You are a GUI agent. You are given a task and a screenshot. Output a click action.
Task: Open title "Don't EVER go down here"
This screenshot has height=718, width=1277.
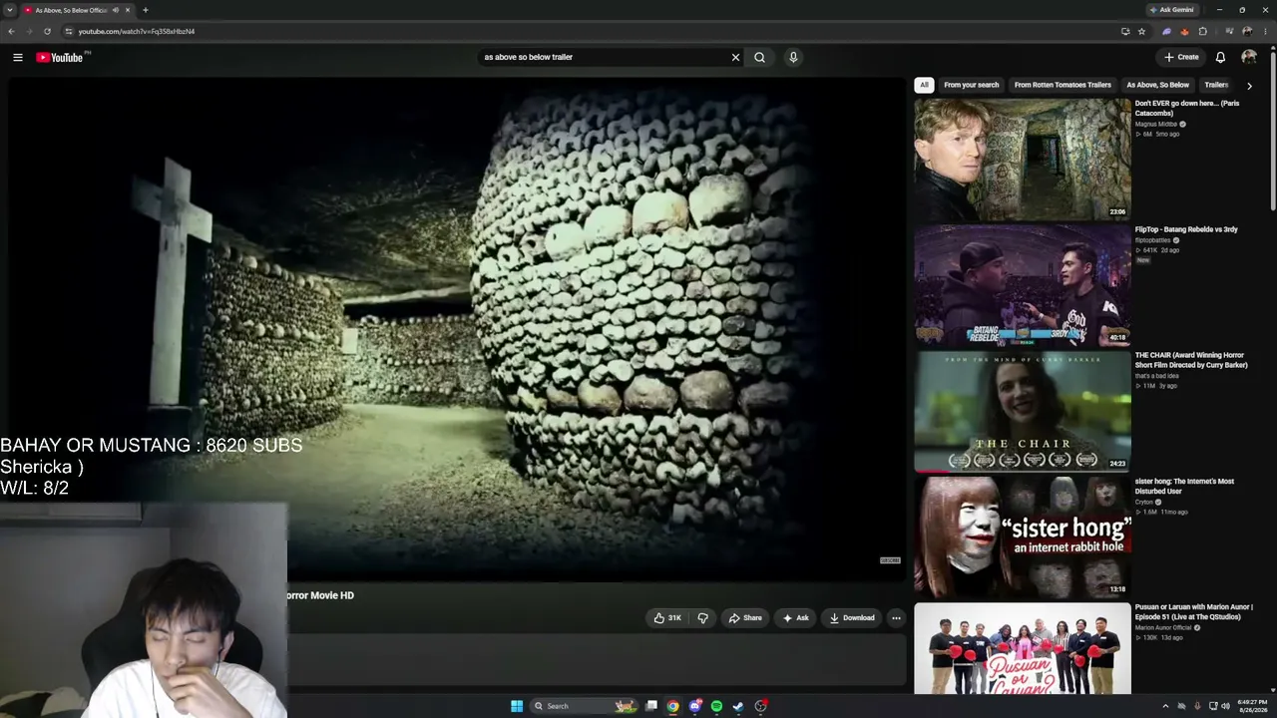(1187, 108)
